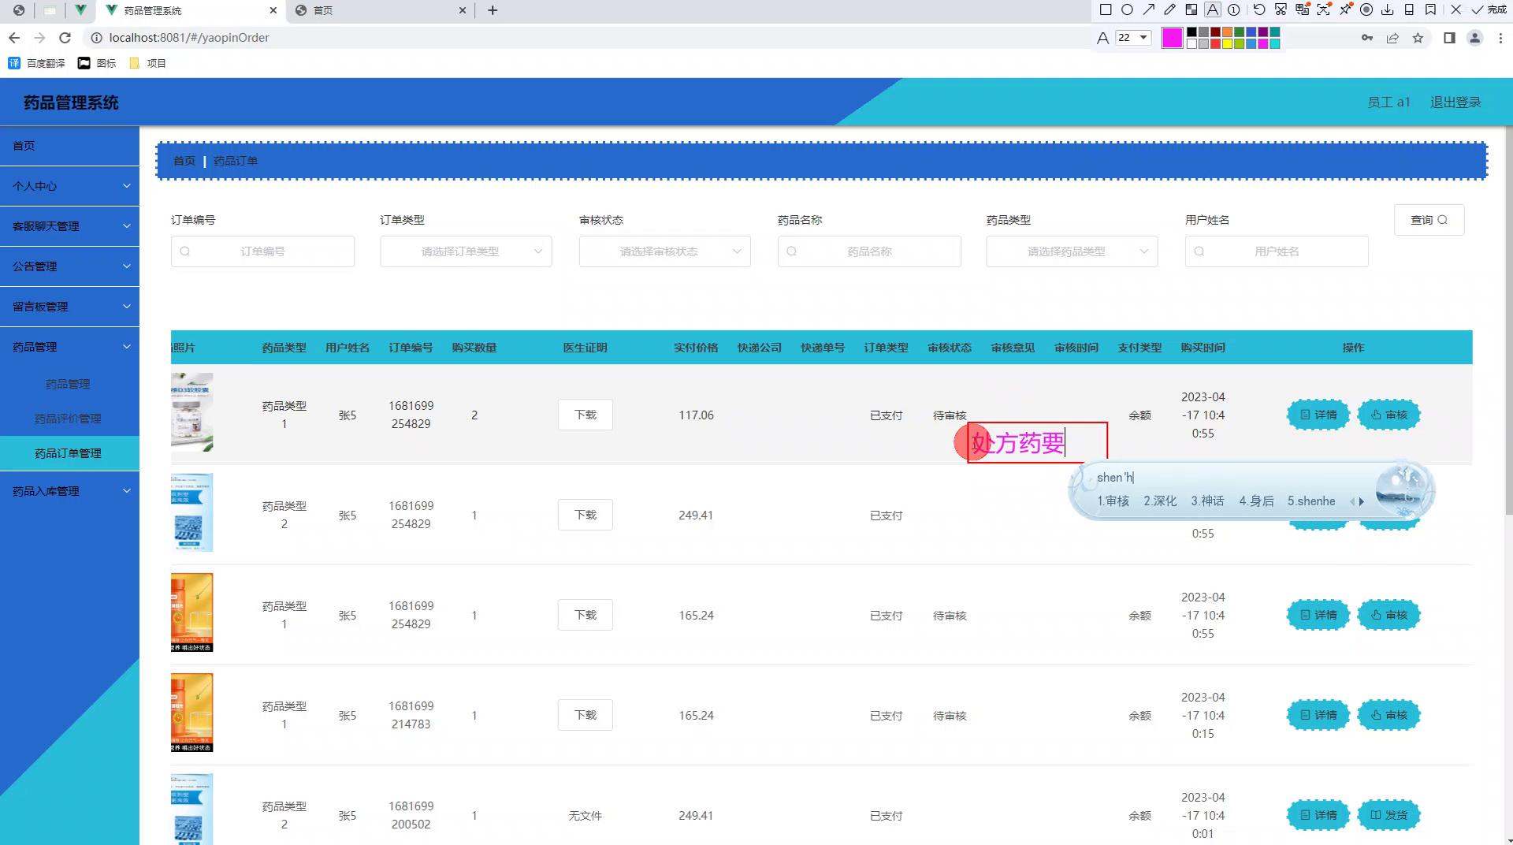Click the orange medicine thumbnail for 214783 order
This screenshot has width=1513, height=845.
pos(191,713)
